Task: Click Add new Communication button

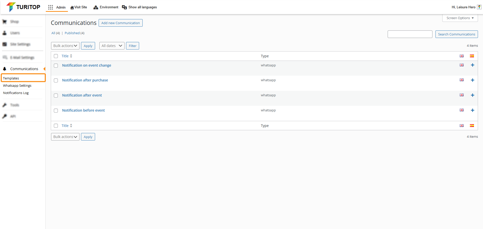Action: [120, 23]
